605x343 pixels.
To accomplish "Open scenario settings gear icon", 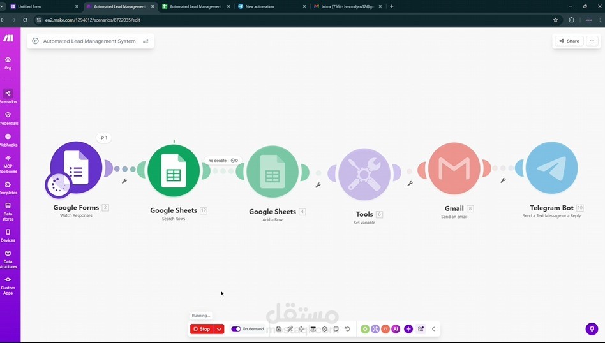I will coord(325,329).
